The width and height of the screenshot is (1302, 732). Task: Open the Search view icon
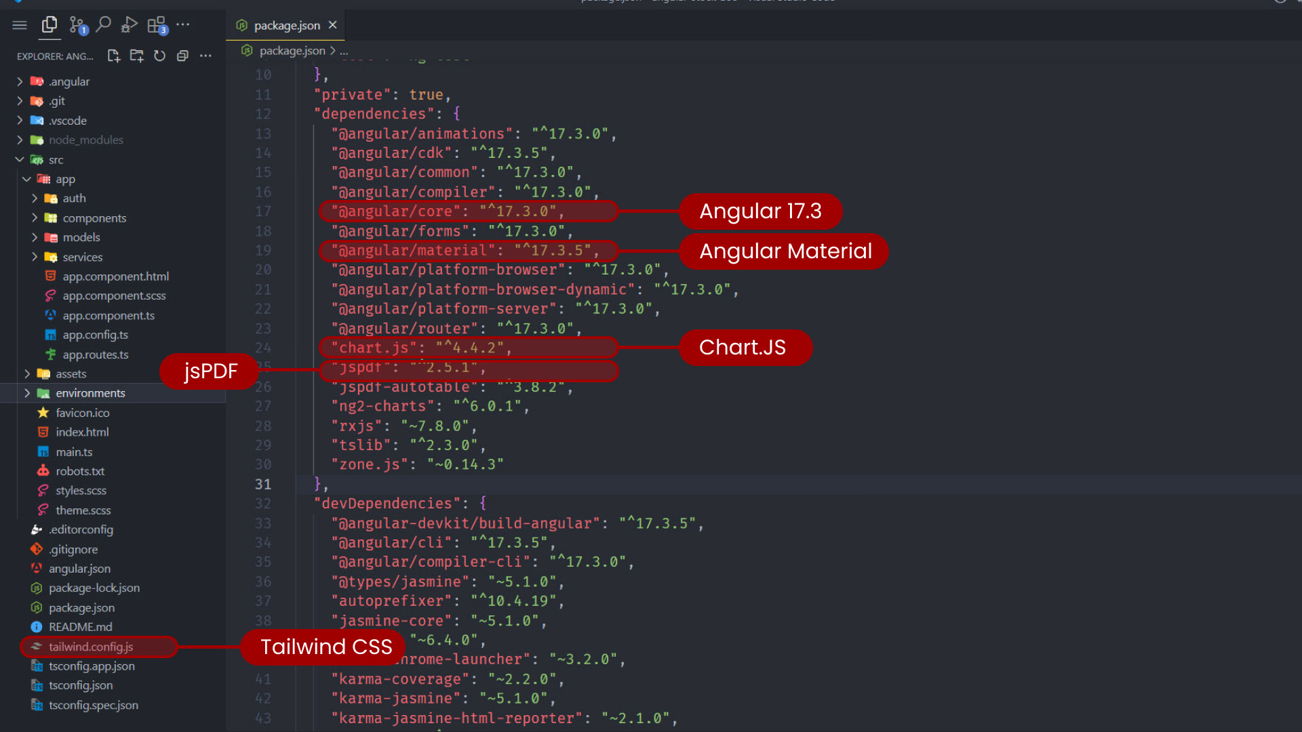pyautogui.click(x=103, y=25)
